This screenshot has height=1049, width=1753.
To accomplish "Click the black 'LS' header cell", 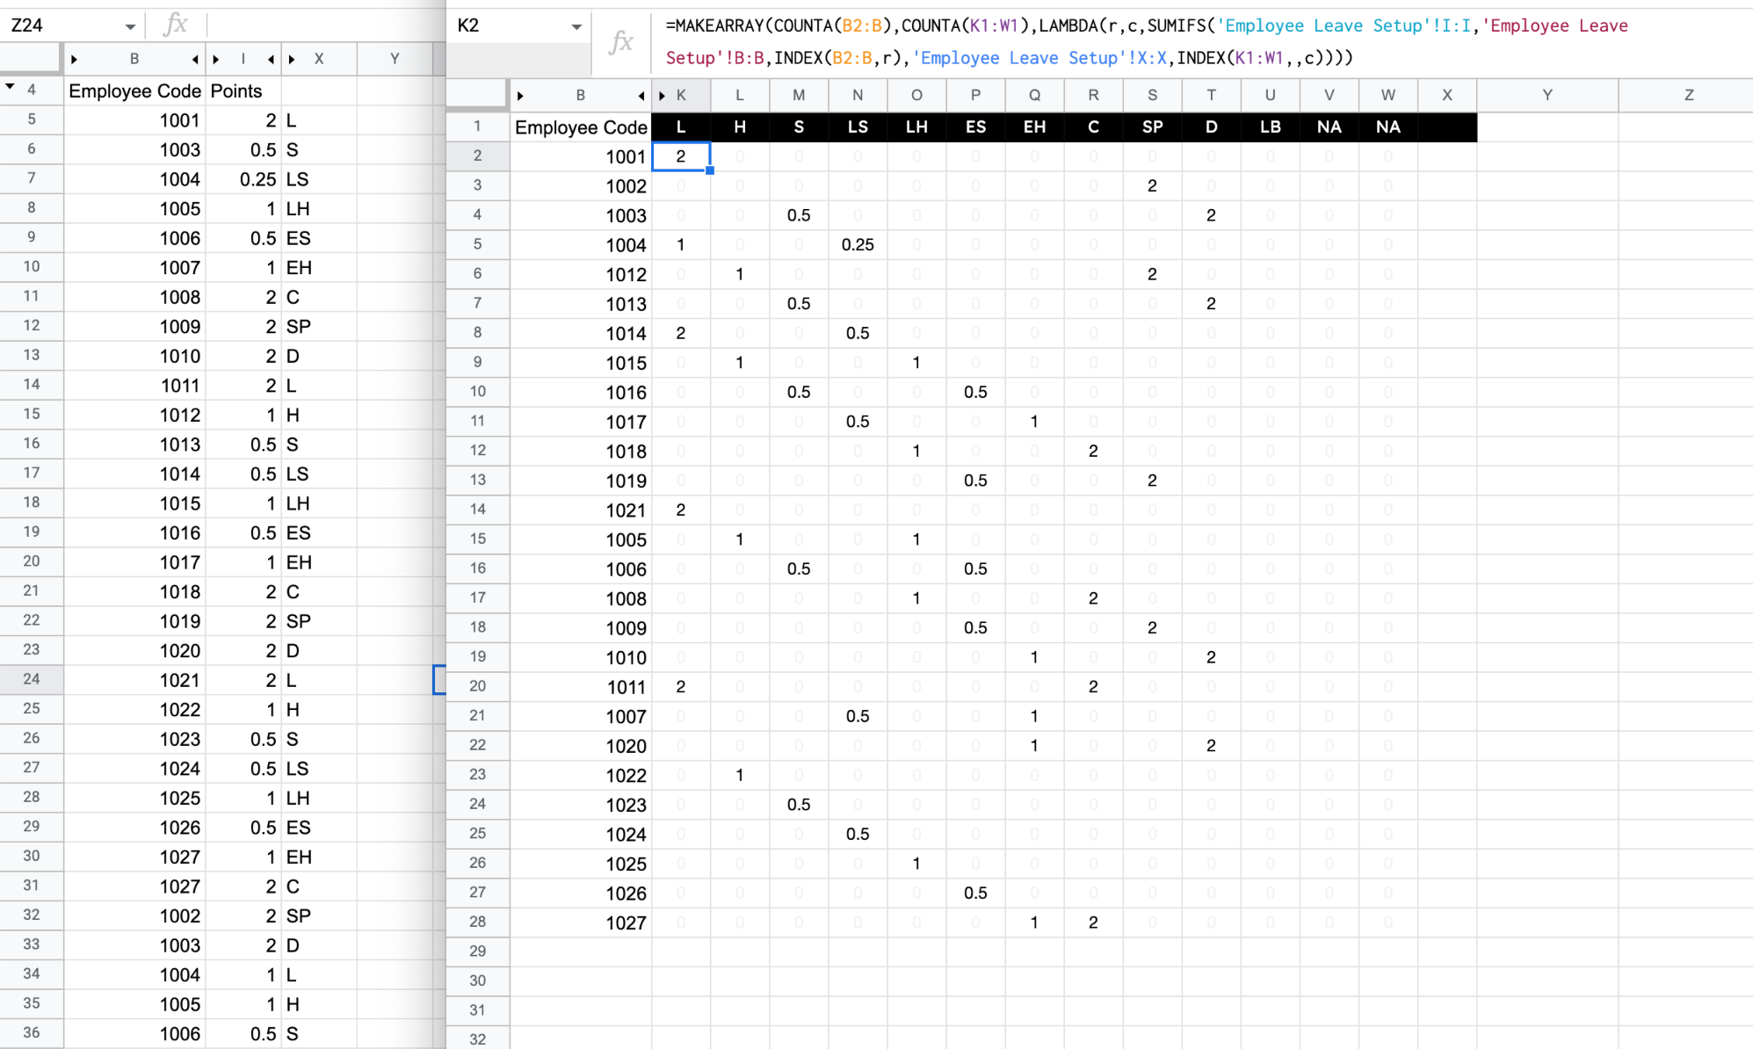I will [858, 127].
